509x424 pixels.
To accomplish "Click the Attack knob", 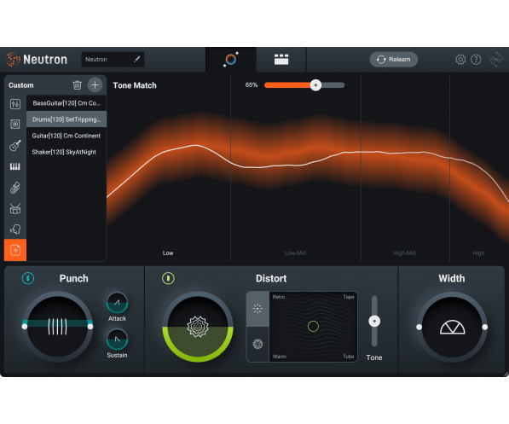I will point(117,303).
